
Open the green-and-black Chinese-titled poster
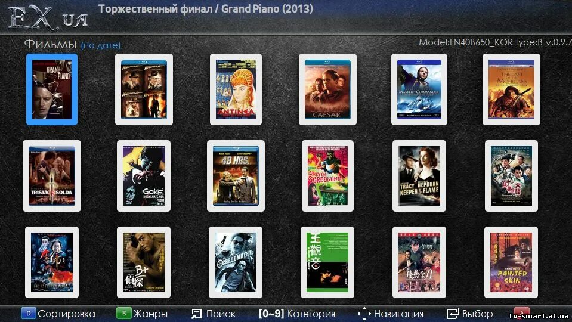327,262
